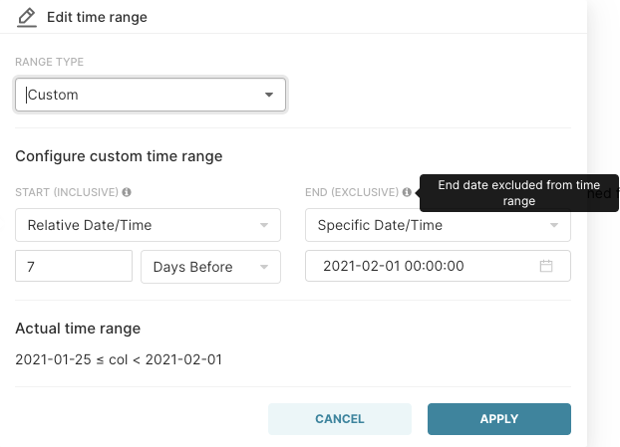Click the info icon beside START (INCLUSIVE)
Screen dimensions: 620x447
[x=128, y=192]
